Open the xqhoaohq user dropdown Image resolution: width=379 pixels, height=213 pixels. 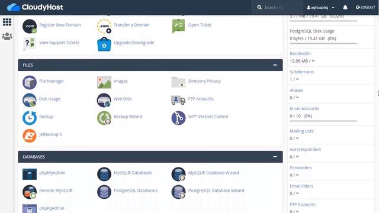click(320, 8)
